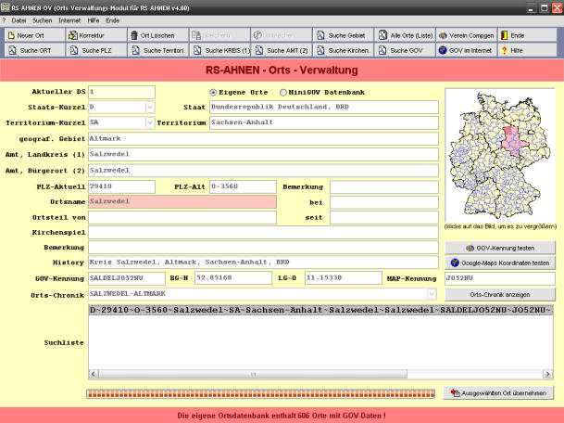This screenshot has height=423, width=564.
Task: Open the Internet menu
Action: point(69,20)
